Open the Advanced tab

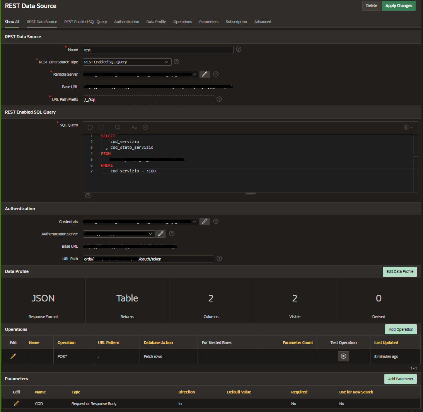[263, 22]
